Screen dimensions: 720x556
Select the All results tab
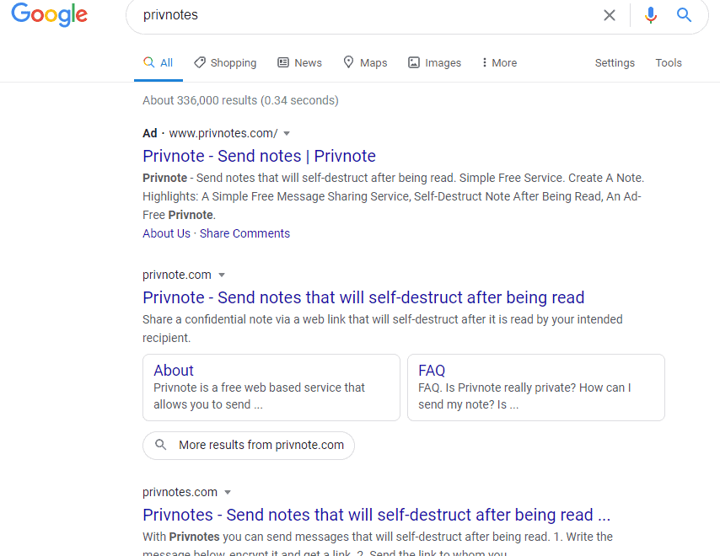[x=158, y=63]
